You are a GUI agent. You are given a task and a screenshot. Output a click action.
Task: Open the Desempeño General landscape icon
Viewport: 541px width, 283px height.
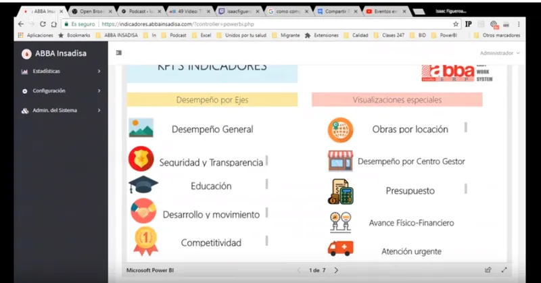(x=141, y=128)
